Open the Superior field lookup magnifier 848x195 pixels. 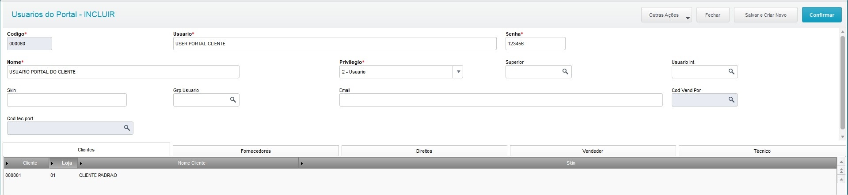point(565,72)
